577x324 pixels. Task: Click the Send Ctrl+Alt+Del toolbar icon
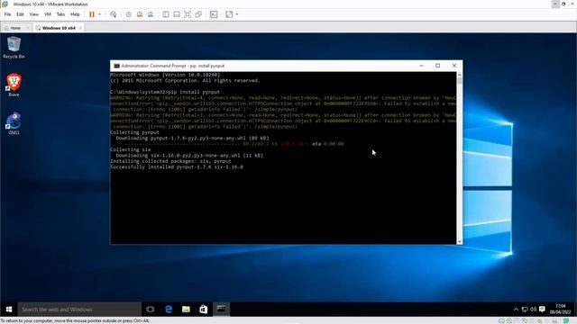coord(114,14)
